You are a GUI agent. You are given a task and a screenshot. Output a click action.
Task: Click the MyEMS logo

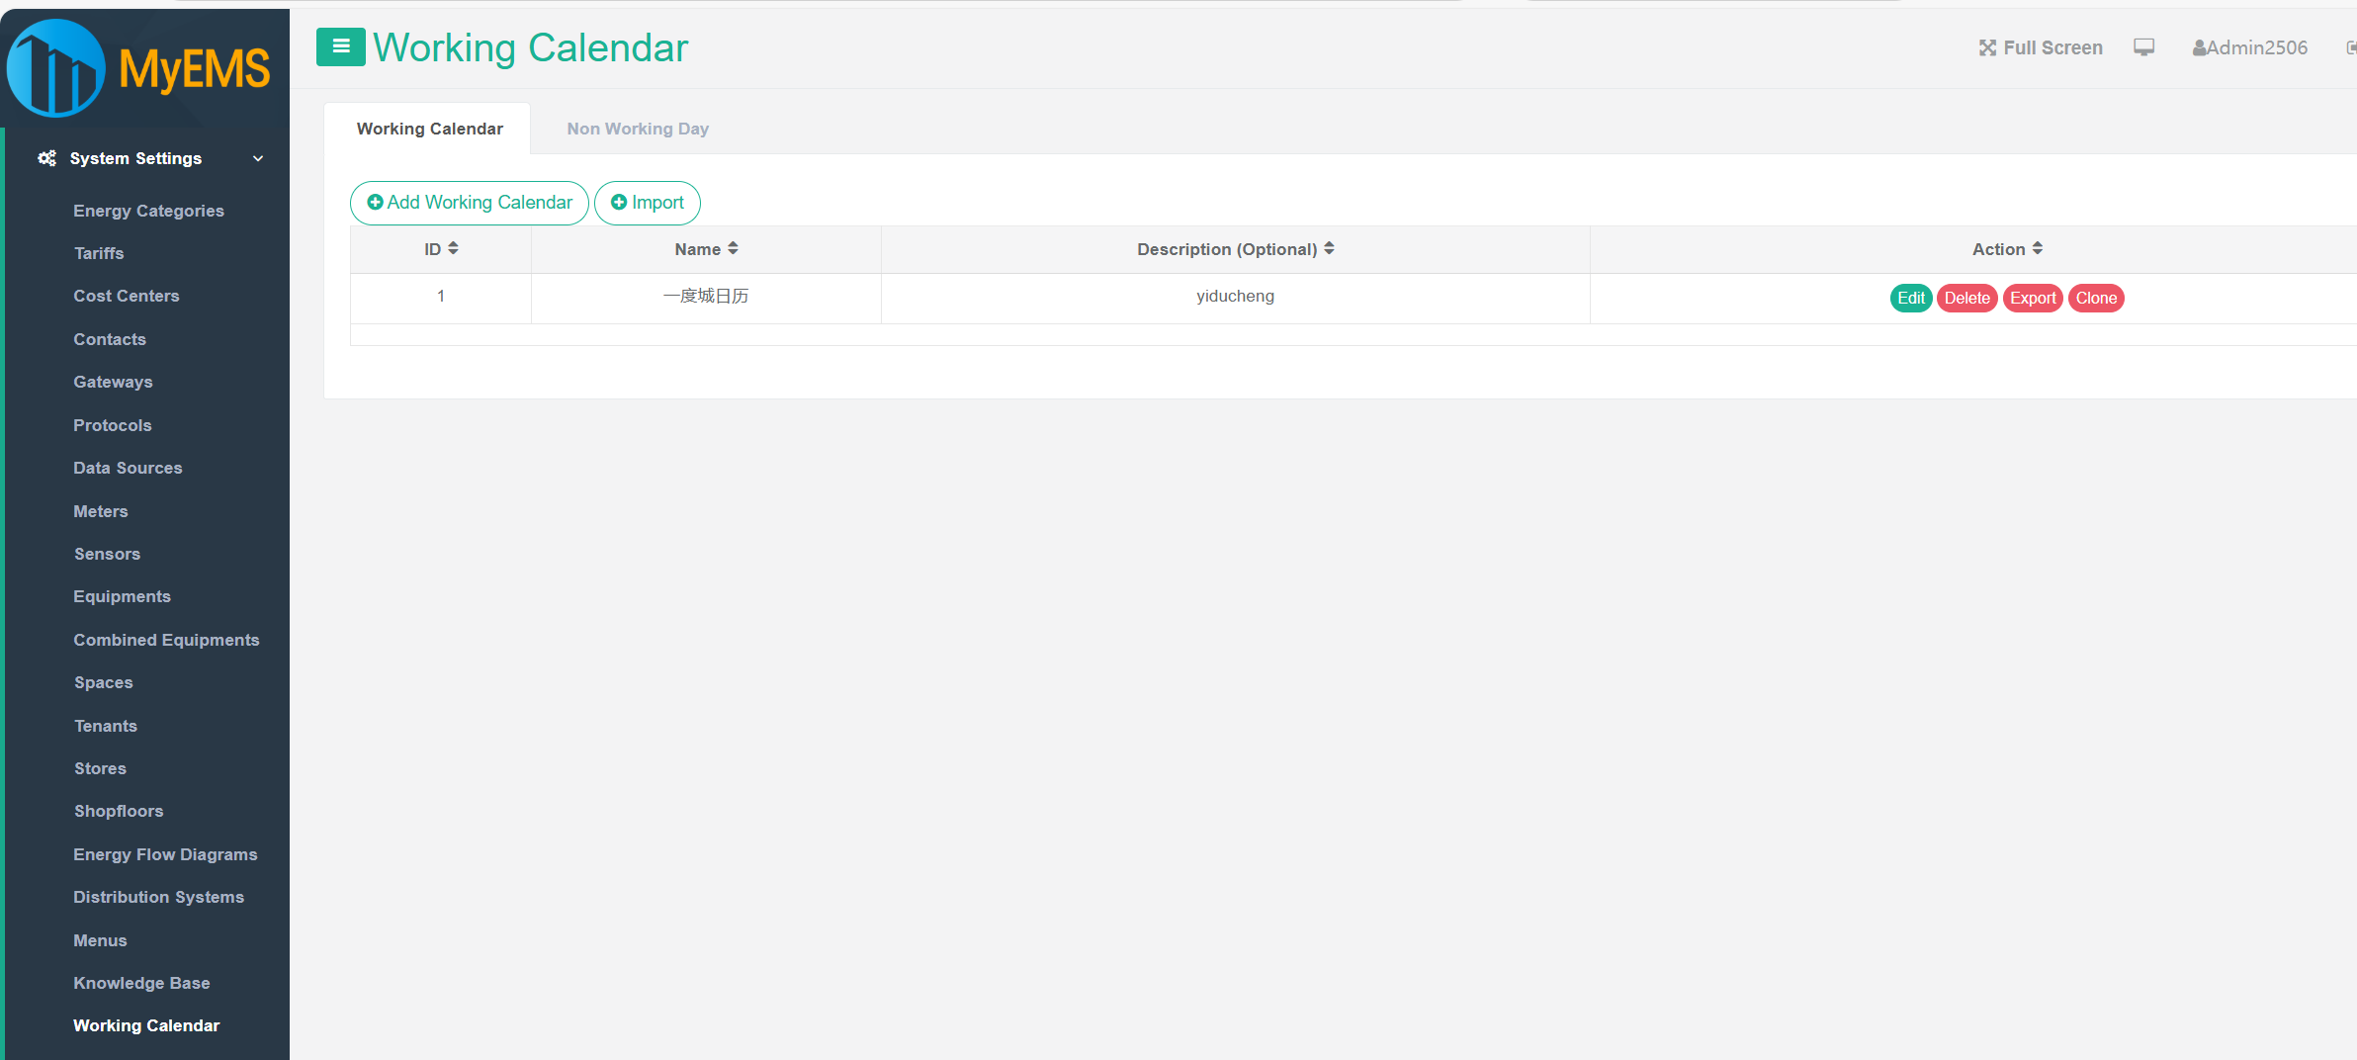[138, 67]
